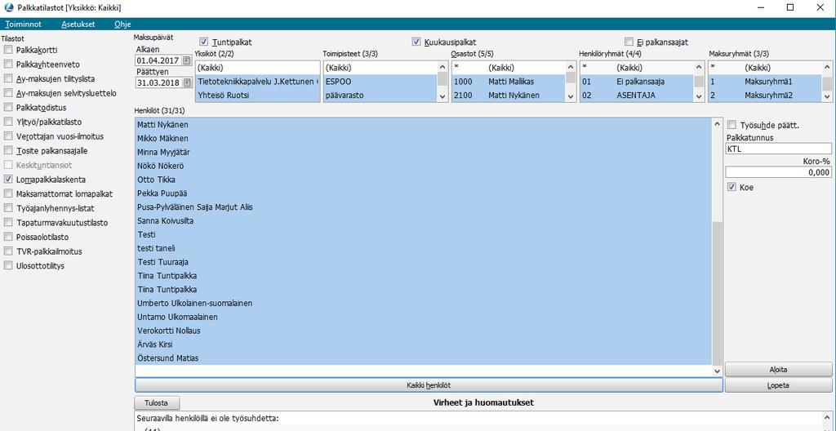Select Maksuryhmä1 in Maksuryhmät list
Image resolution: width=836 pixels, height=431 pixels.
(x=766, y=82)
